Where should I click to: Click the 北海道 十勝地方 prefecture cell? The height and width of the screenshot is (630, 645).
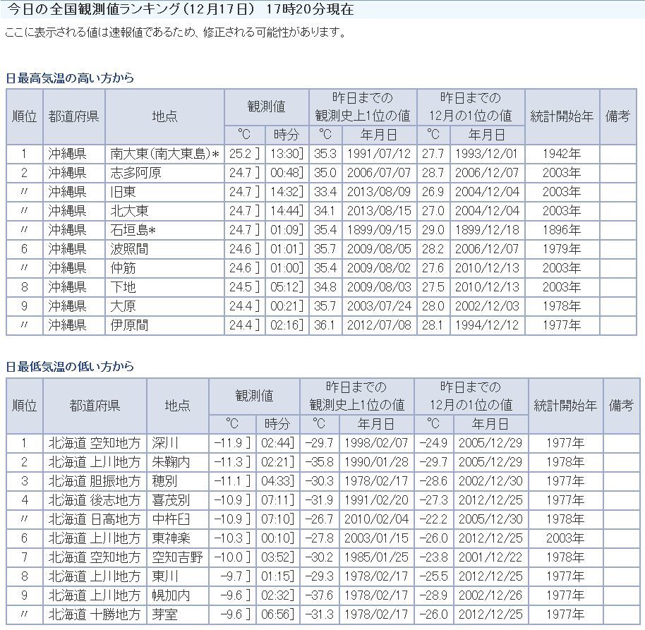point(95,614)
